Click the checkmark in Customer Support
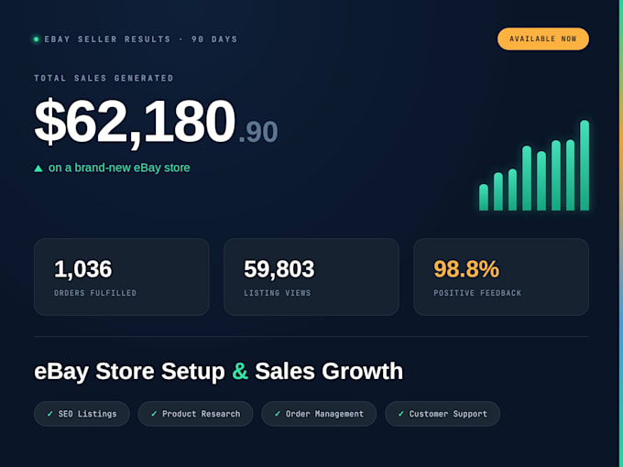623x467 pixels. pyautogui.click(x=401, y=414)
